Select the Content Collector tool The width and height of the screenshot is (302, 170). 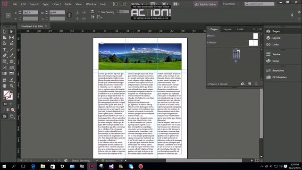click(x=4, y=43)
